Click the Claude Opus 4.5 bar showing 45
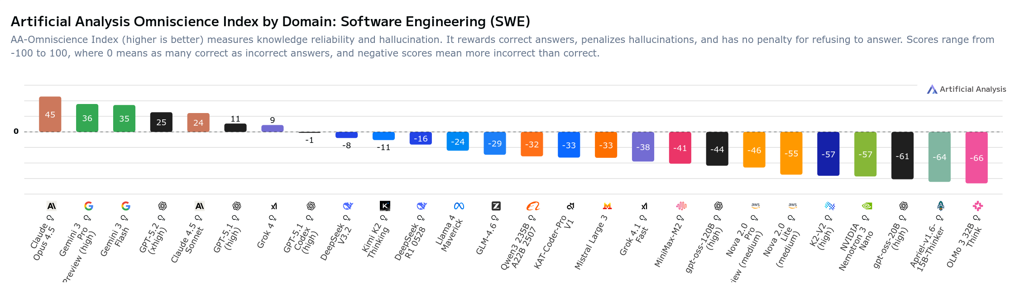Screen dimensions: 1020x293 pyautogui.click(x=50, y=114)
